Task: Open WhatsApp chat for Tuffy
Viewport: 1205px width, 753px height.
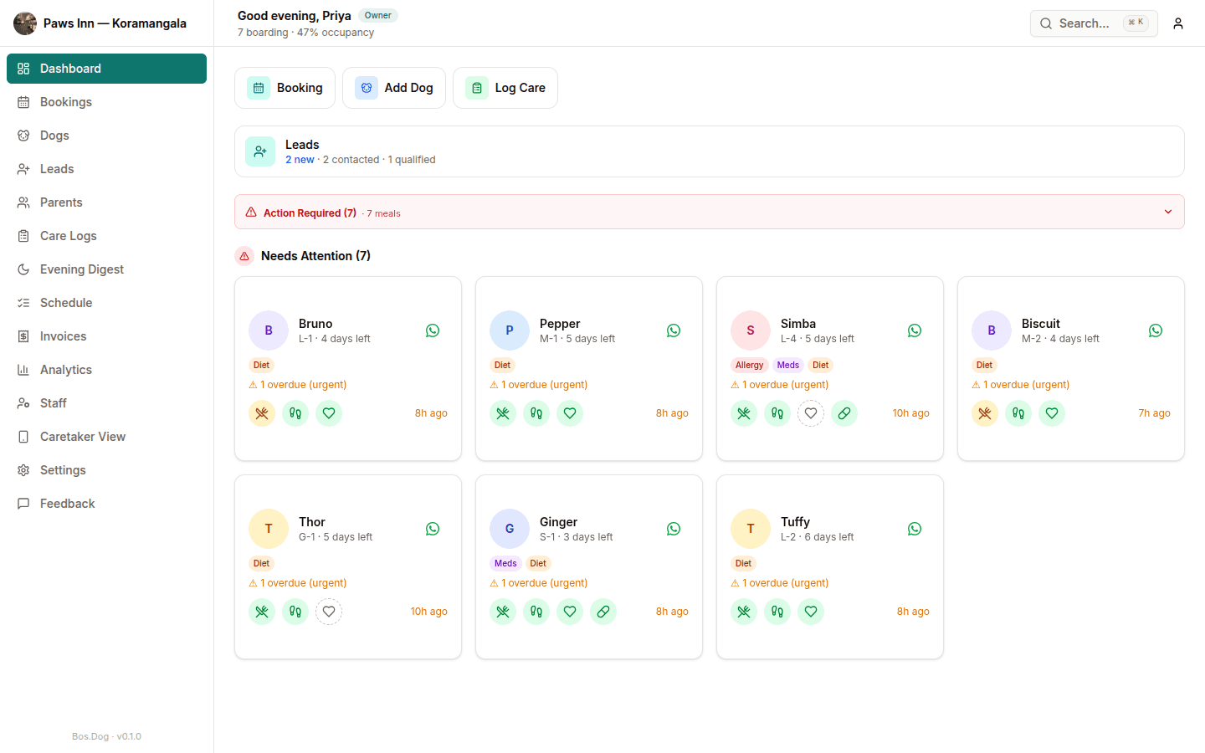Action: tap(915, 529)
